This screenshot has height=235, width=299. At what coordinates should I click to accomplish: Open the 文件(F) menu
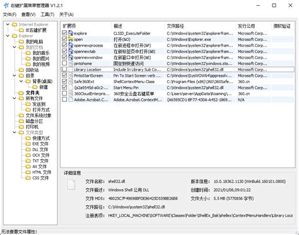click(9, 14)
